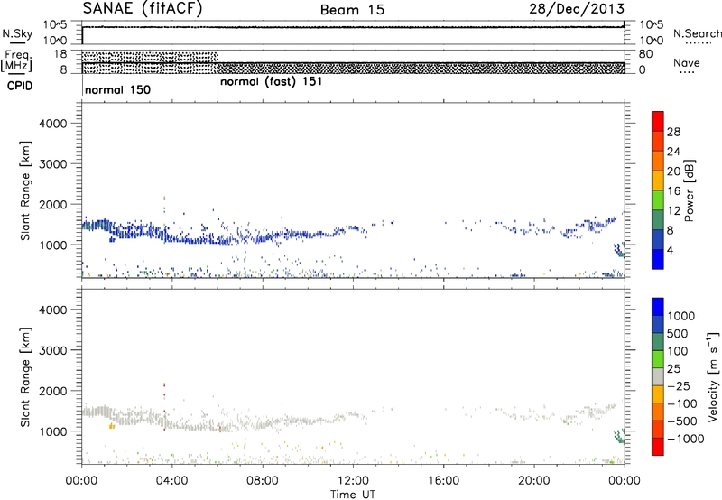Select the Velocity [m s-1] colorbar title
This screenshot has height=500, width=722.
(714, 376)
